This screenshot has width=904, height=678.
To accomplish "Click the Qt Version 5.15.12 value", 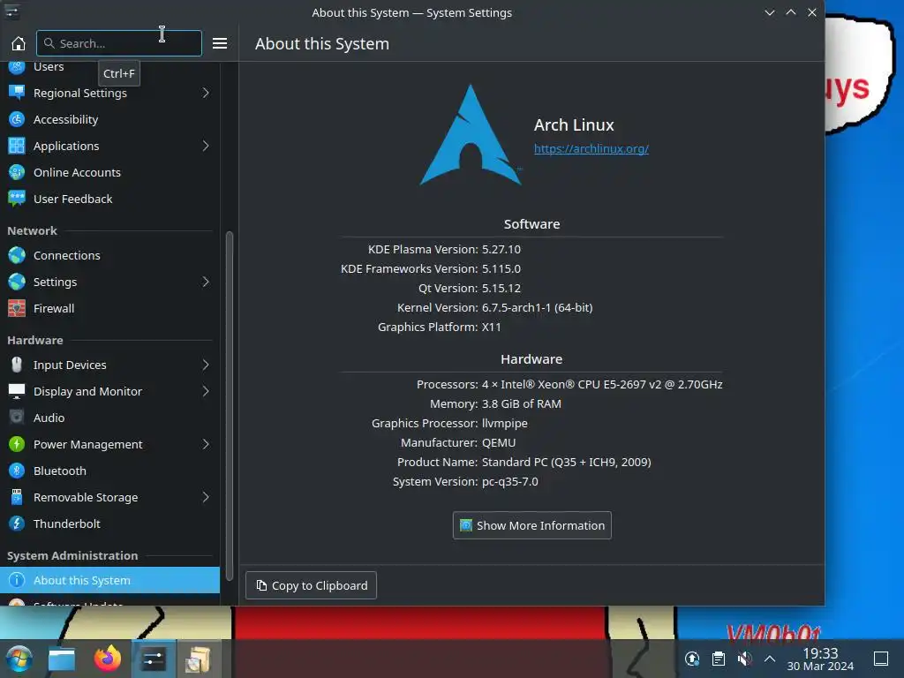I will pos(501,289).
